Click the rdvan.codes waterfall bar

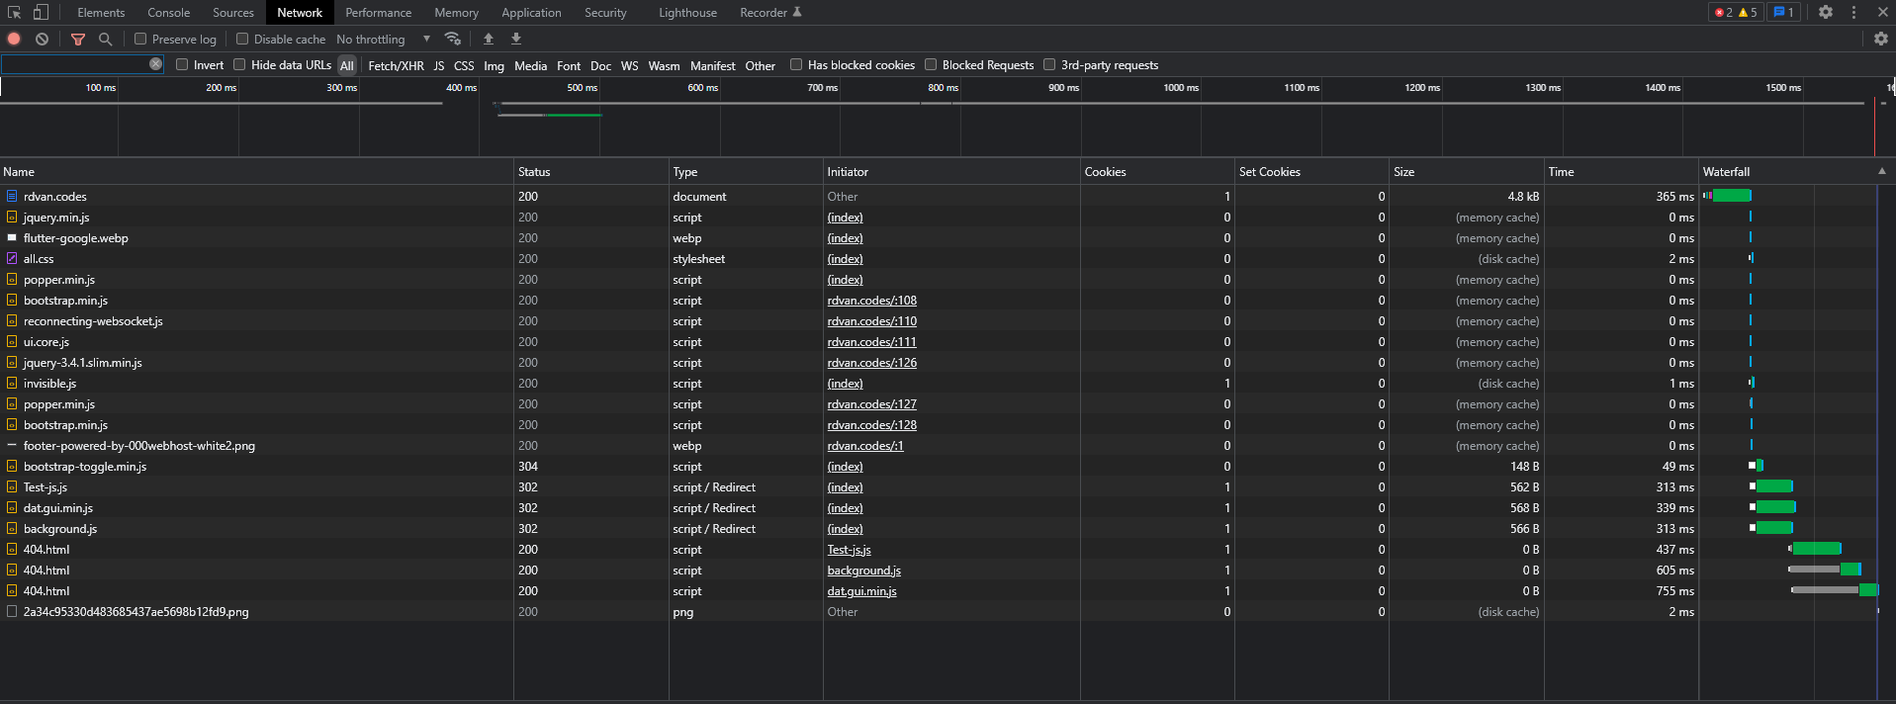tap(1728, 196)
